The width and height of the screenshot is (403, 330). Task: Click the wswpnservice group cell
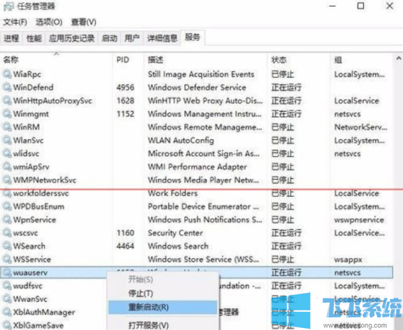pos(359,220)
